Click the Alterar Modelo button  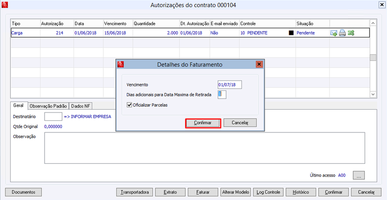coord(236,192)
